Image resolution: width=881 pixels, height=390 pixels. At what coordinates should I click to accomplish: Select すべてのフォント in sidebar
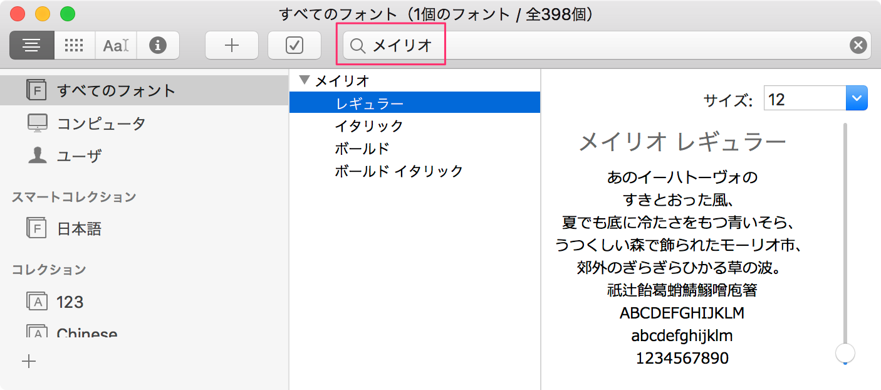pyautogui.click(x=144, y=90)
